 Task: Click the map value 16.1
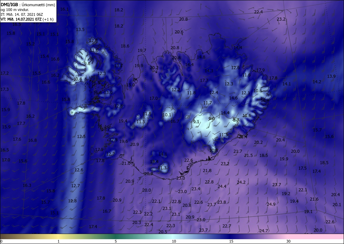coord(64,9)
